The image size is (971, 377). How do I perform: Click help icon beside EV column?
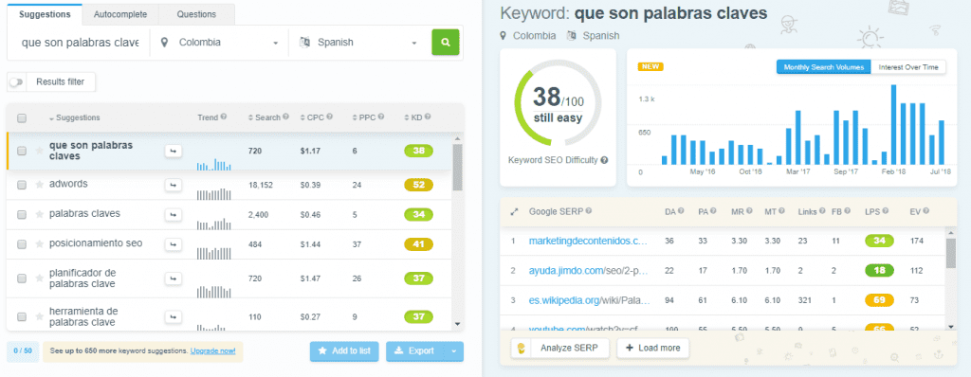coord(926,211)
